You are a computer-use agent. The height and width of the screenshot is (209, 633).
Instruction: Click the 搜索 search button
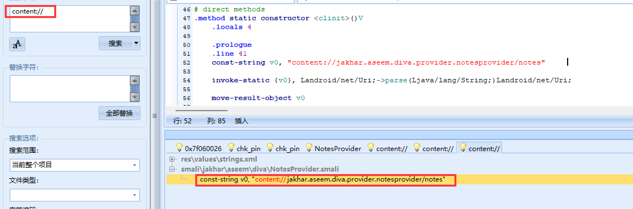click(x=116, y=44)
